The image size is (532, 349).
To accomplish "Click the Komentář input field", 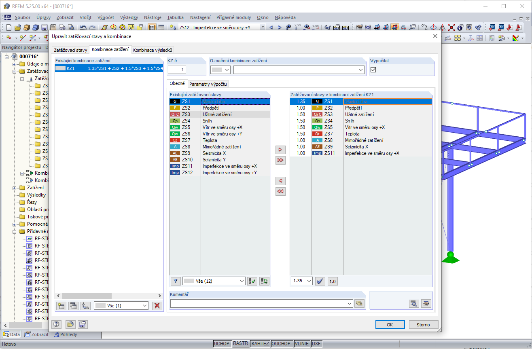I will point(258,303).
